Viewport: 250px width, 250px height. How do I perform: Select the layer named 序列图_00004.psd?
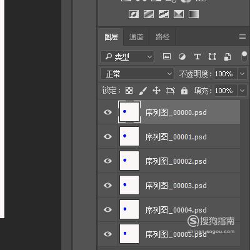(176, 210)
